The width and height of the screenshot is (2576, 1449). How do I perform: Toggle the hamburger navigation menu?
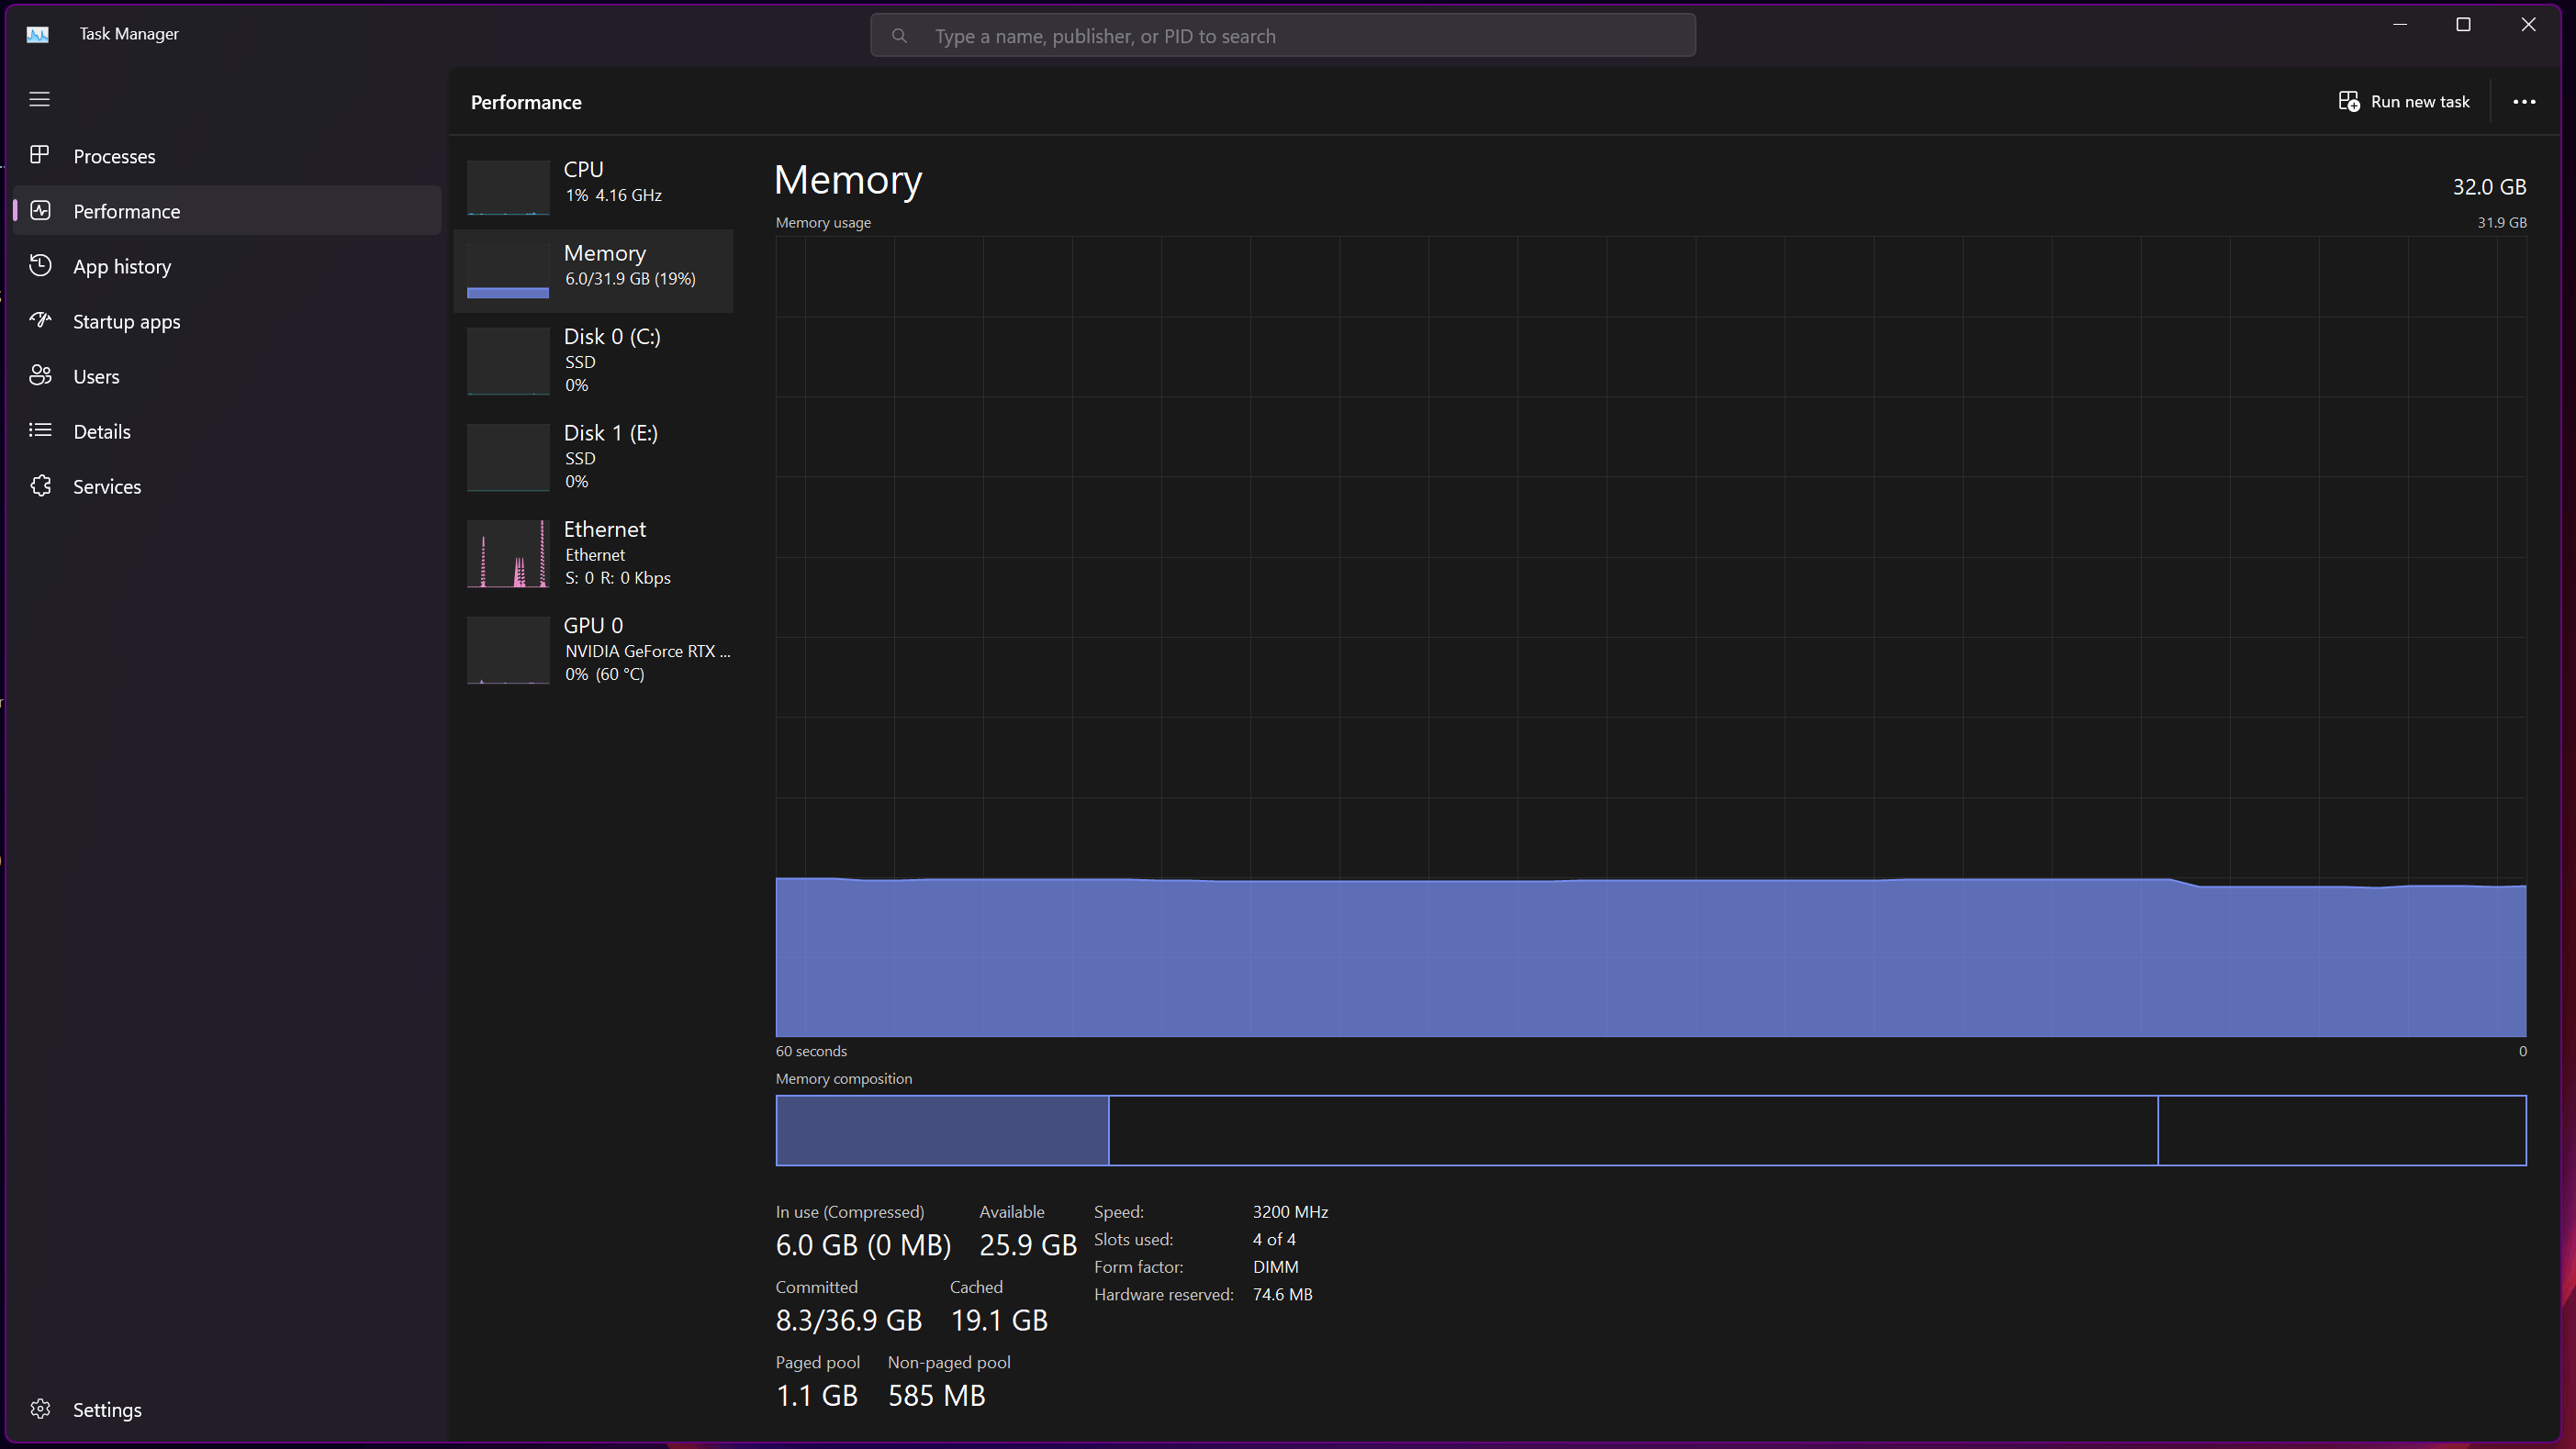(39, 99)
